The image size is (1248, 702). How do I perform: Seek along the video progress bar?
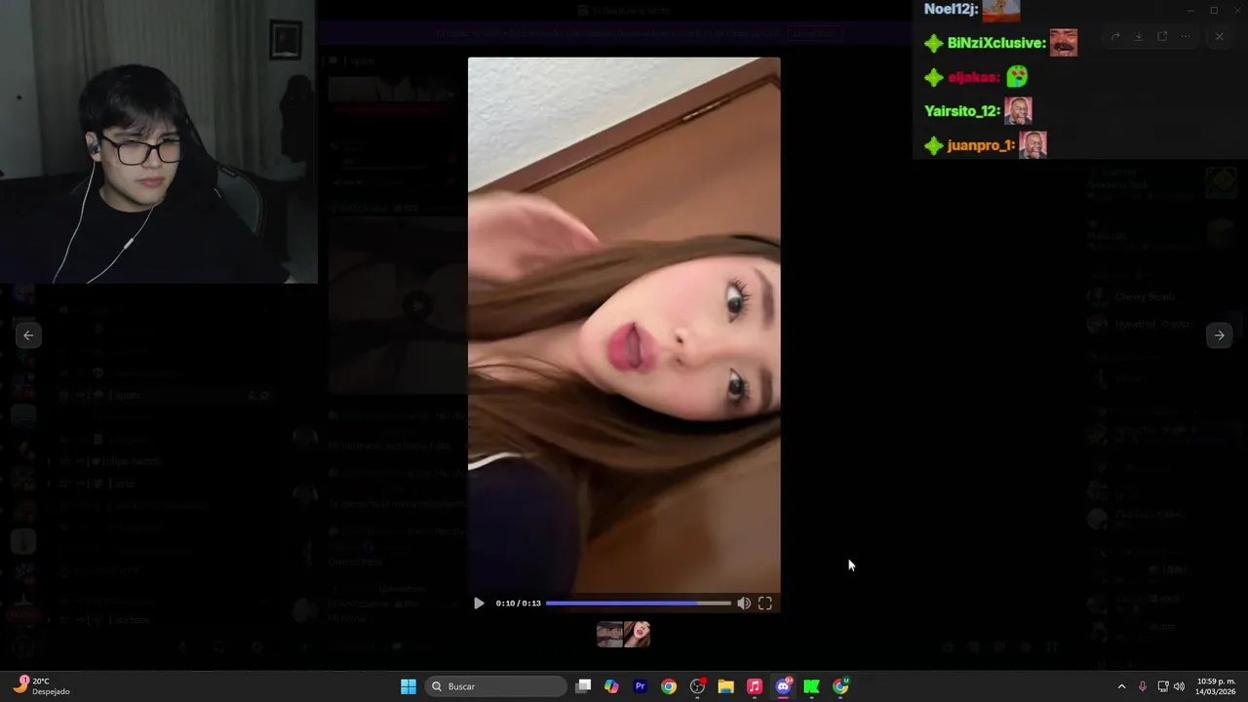638,604
